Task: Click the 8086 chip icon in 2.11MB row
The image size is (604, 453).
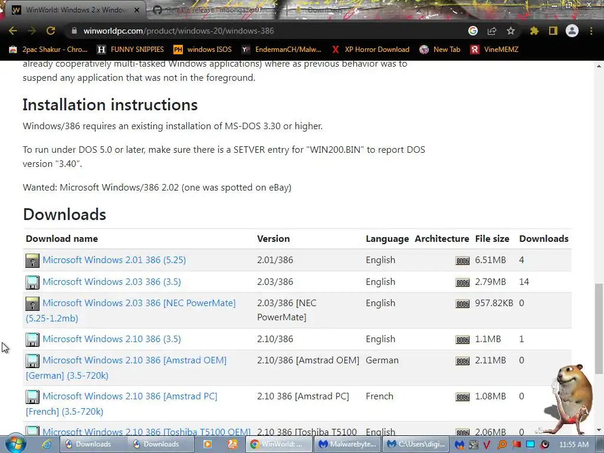Action: point(462,361)
